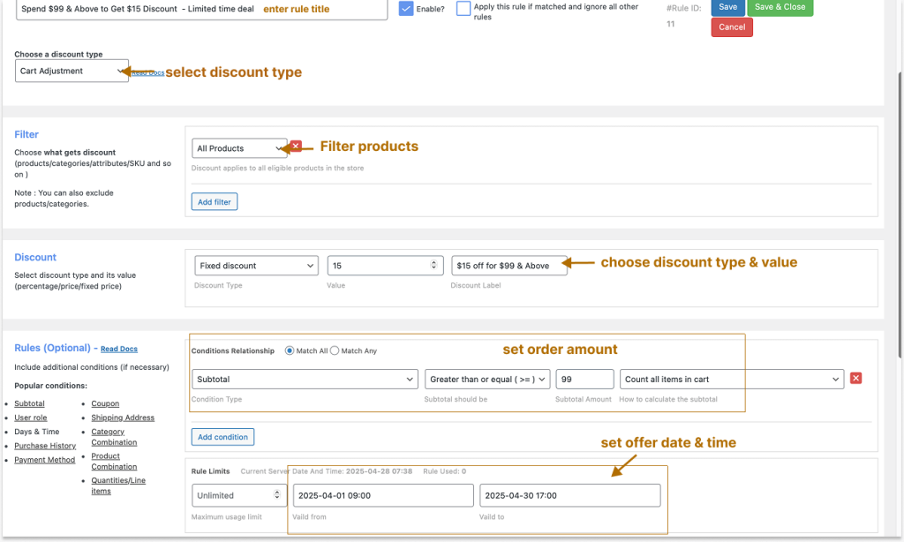Viewport: 904px width, 542px height.
Task: Click the Save & Close button
Action: [x=780, y=7]
